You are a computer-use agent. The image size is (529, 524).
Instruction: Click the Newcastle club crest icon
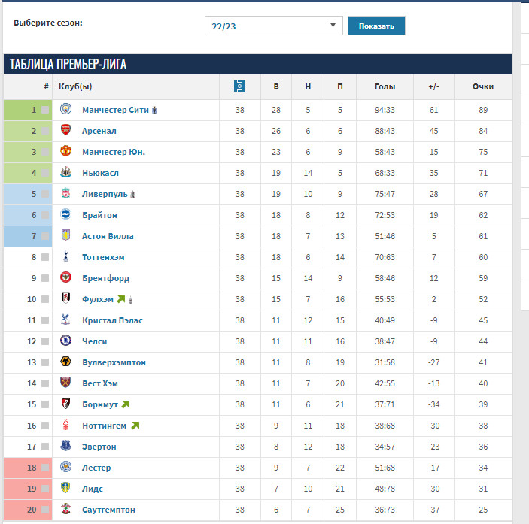click(x=65, y=172)
